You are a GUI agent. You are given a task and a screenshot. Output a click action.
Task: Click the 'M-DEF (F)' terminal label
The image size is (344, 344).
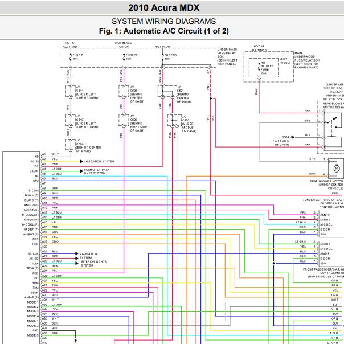[31, 230]
